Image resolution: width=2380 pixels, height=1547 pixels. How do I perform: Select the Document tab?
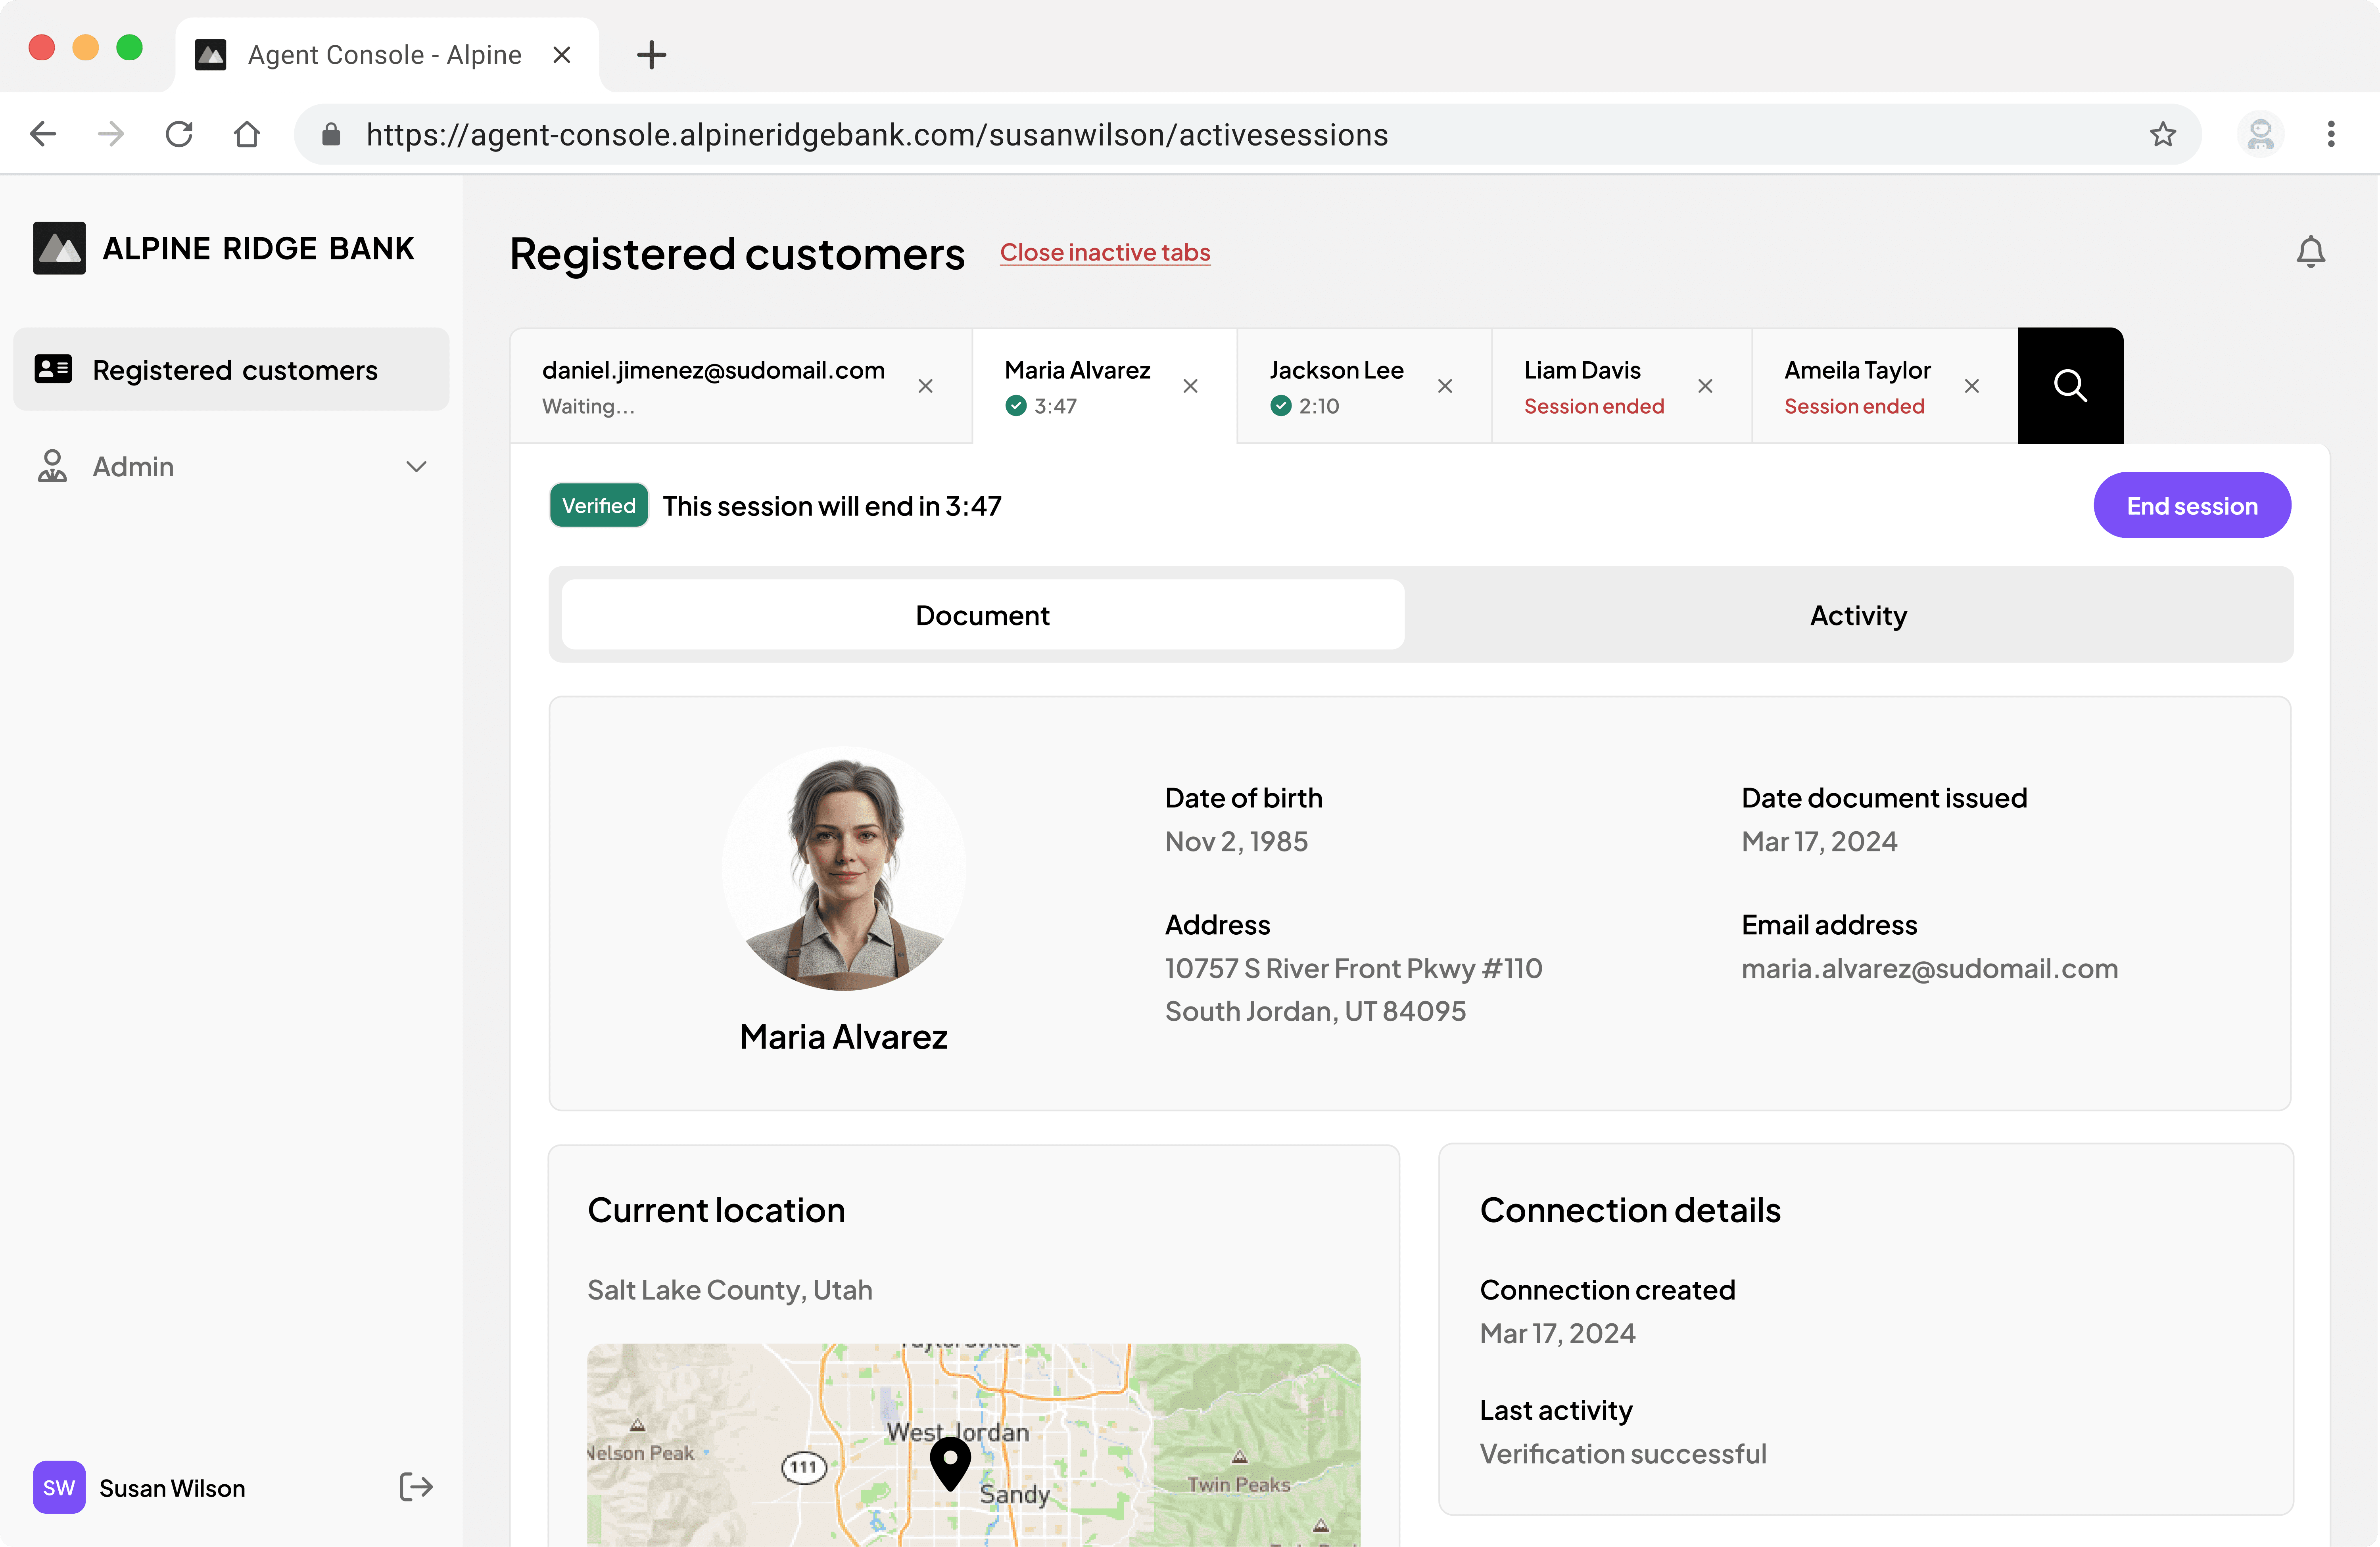(x=982, y=615)
